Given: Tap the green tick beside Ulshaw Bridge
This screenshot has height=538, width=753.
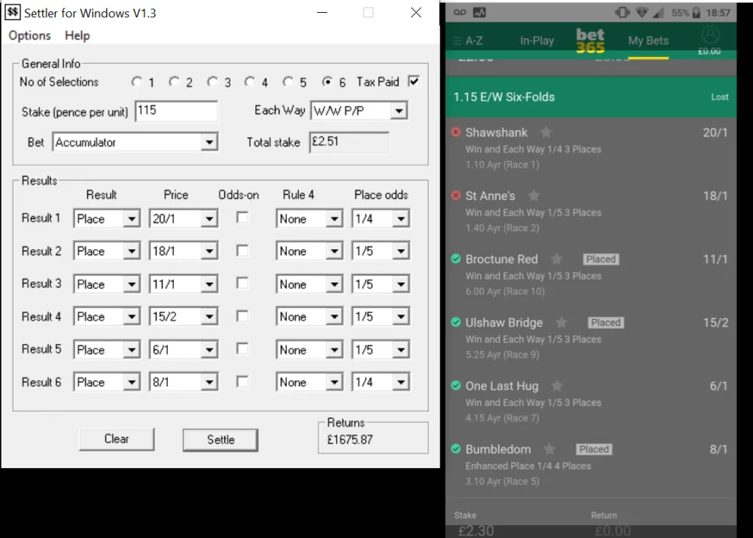Looking at the screenshot, I should 456,323.
